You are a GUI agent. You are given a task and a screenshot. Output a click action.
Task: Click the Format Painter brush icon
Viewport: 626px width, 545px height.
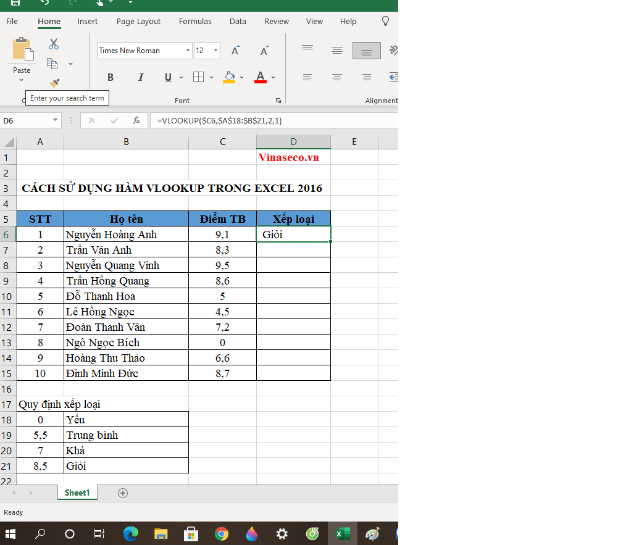click(54, 83)
